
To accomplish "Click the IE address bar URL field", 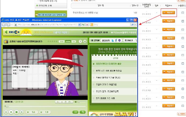I will pyautogui.click(x=46, y=25).
